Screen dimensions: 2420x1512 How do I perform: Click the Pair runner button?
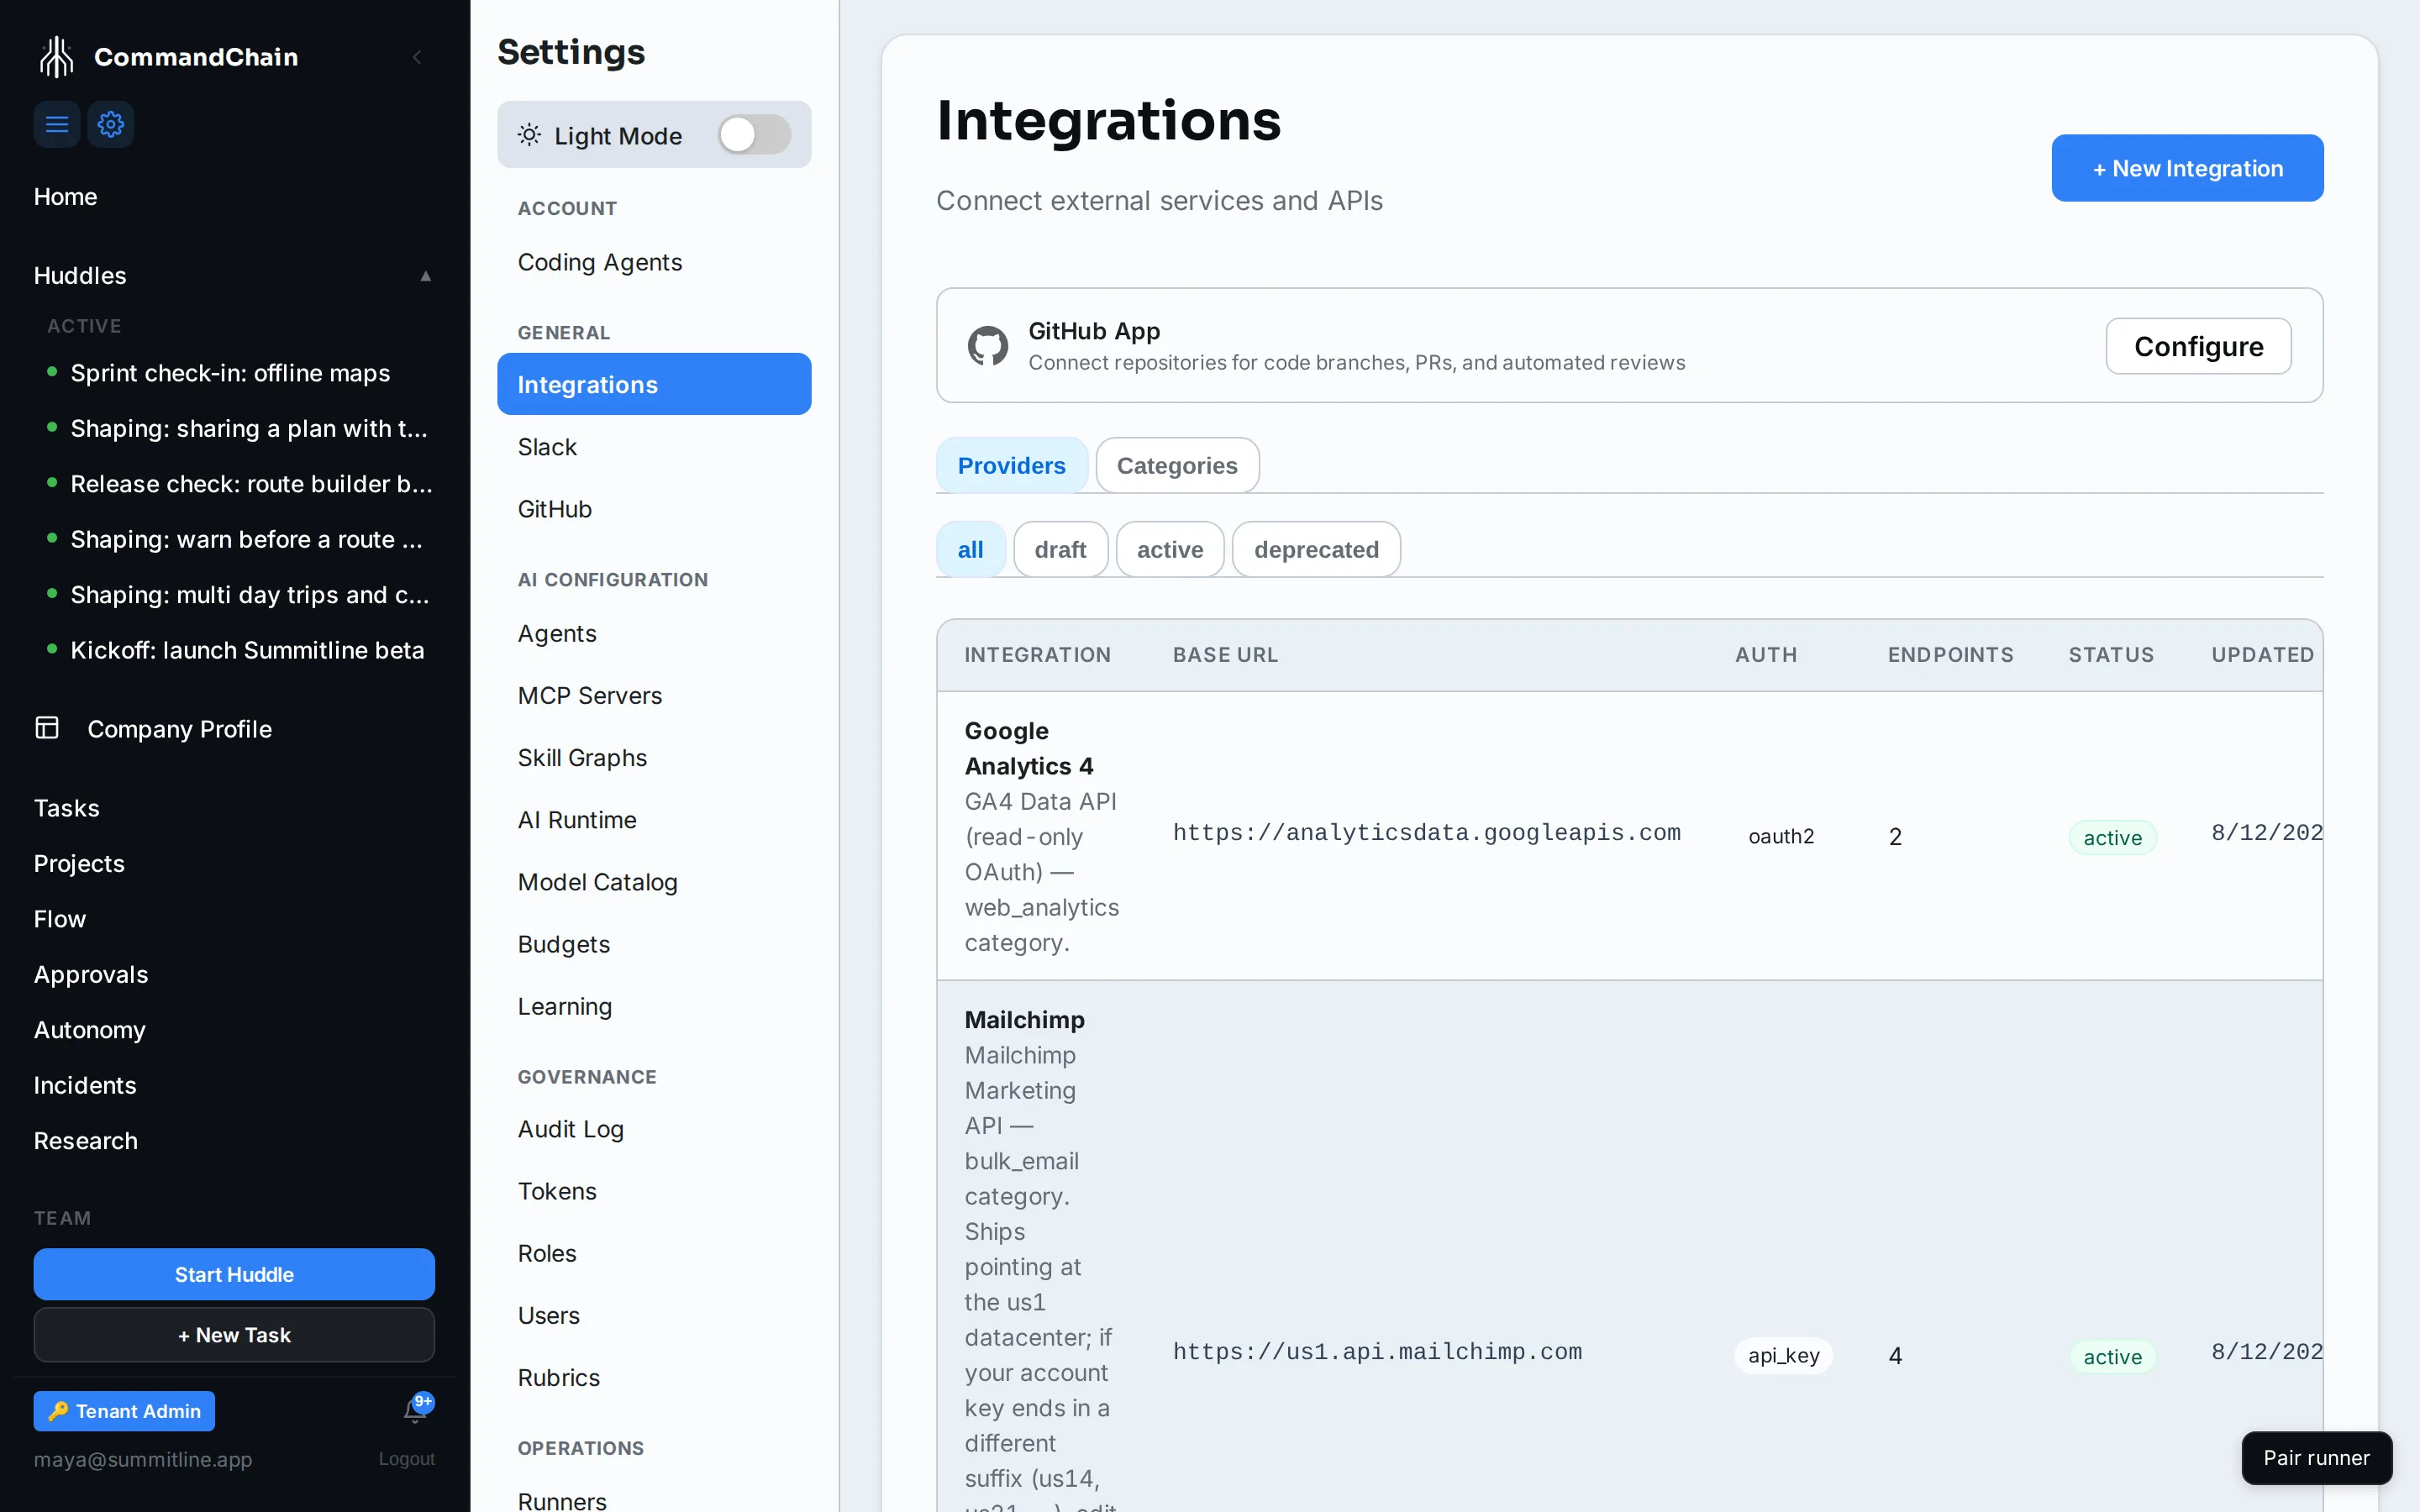[2316, 1457]
